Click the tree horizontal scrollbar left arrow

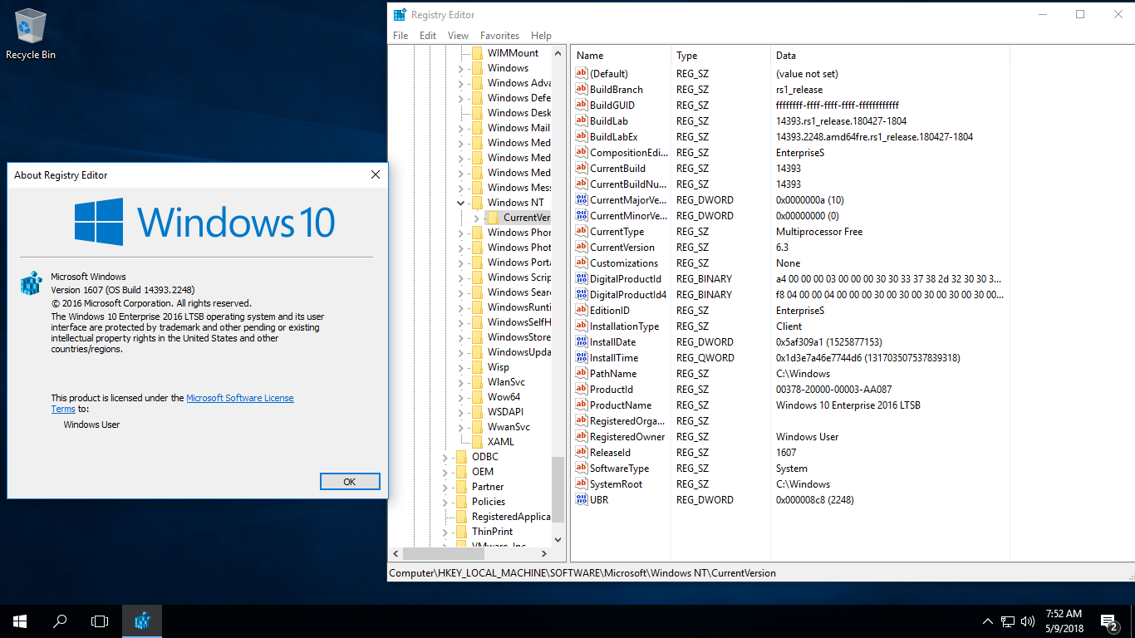tap(396, 553)
